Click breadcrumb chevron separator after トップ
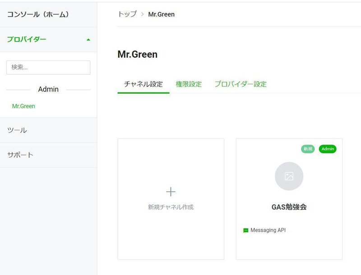Screen dimensions: 361x275 [x=143, y=14]
